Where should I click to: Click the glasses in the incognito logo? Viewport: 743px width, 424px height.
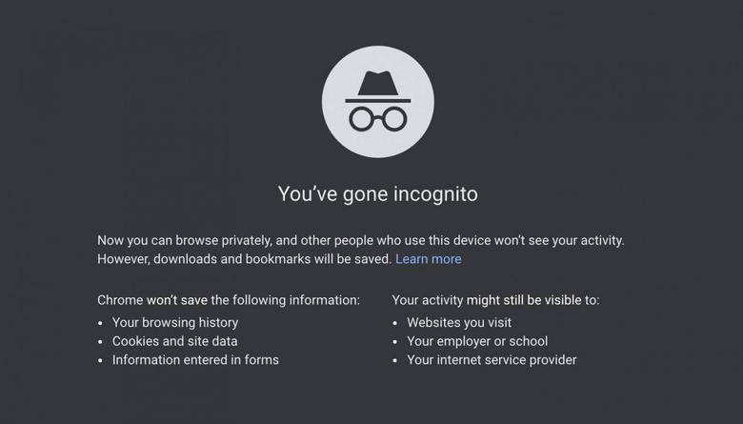377,118
